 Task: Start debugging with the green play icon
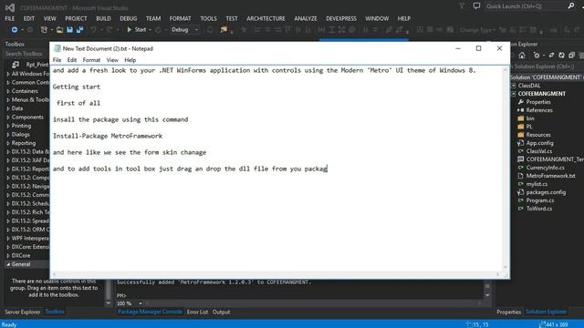click(130, 30)
